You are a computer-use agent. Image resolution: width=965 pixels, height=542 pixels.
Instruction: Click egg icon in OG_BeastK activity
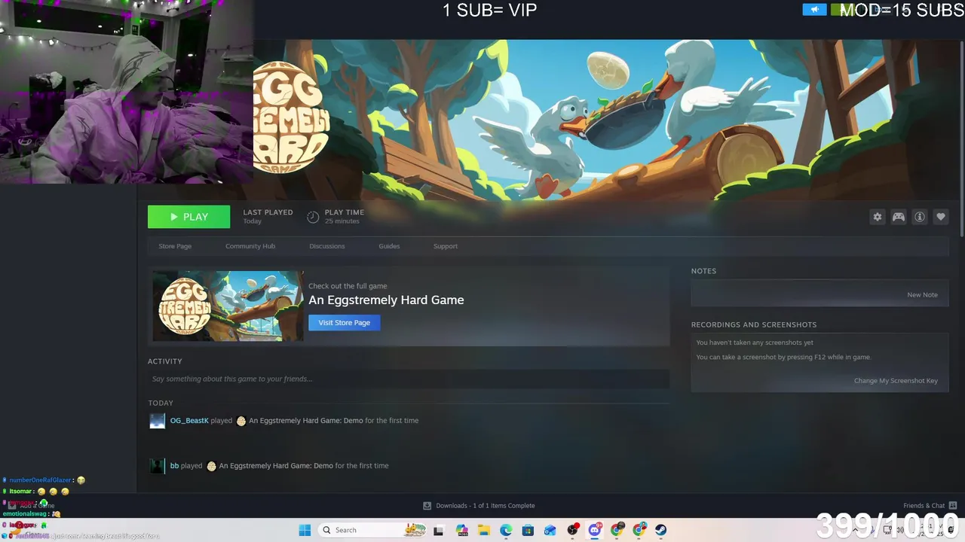click(241, 421)
